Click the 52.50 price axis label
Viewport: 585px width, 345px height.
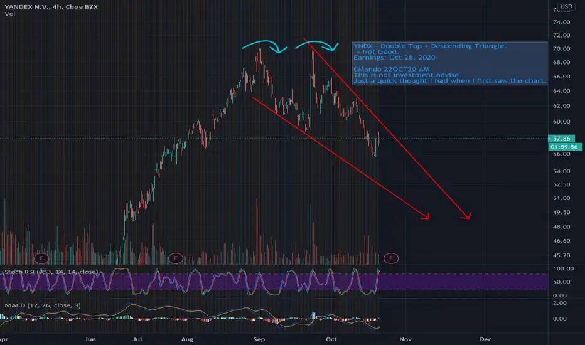562,184
